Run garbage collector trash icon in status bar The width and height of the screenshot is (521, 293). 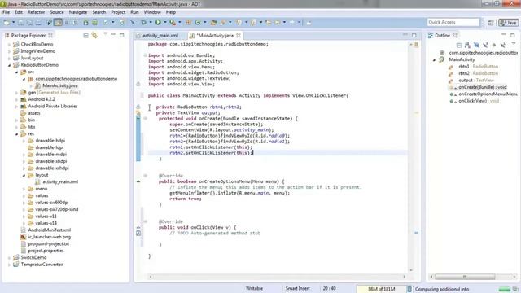(409, 289)
